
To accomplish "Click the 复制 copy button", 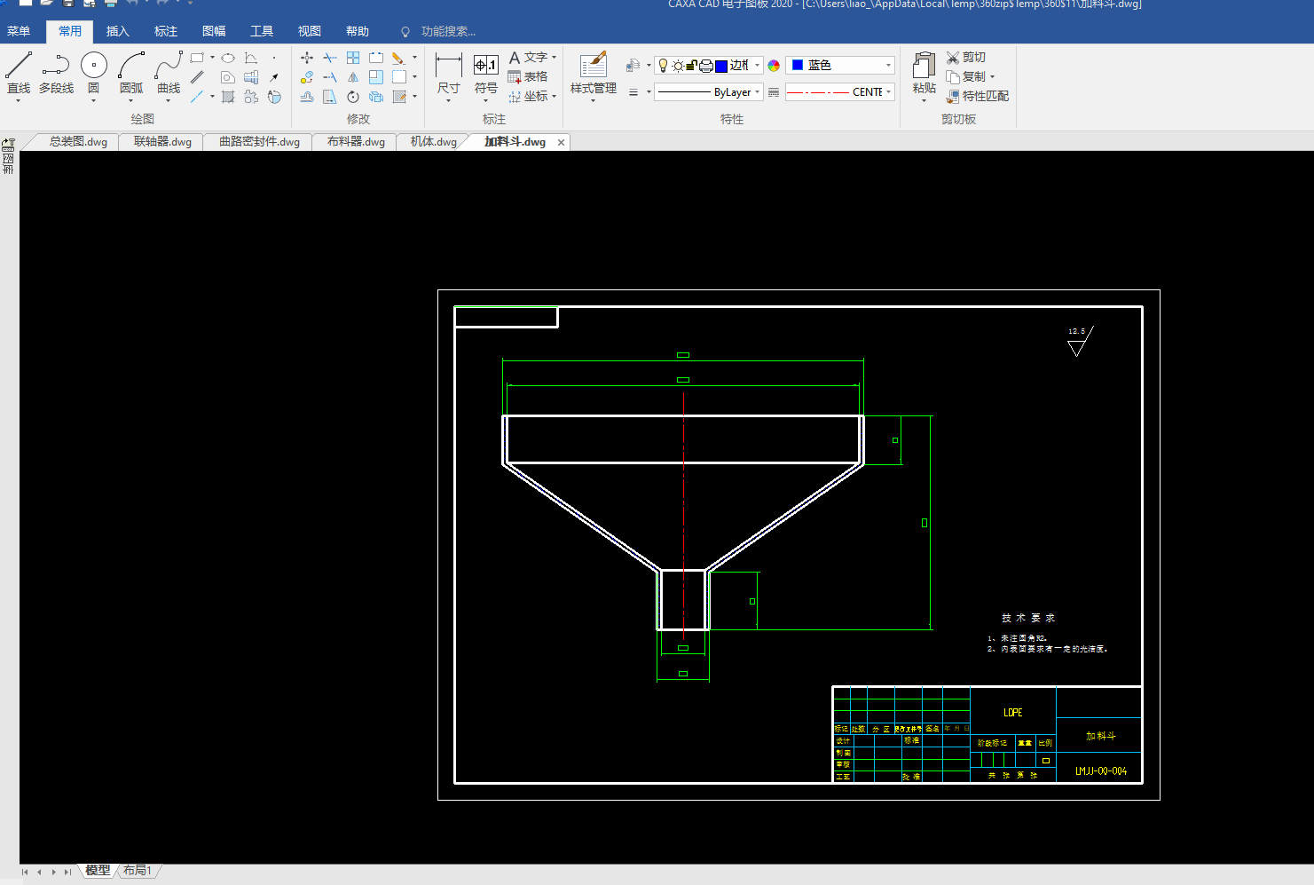I will coord(965,77).
